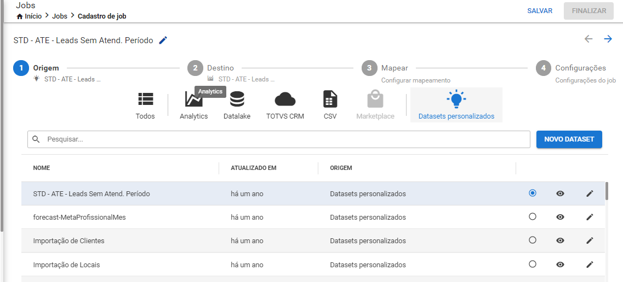This screenshot has height=282, width=623.
Task: Open step 3 Mapear
Action: (x=369, y=68)
